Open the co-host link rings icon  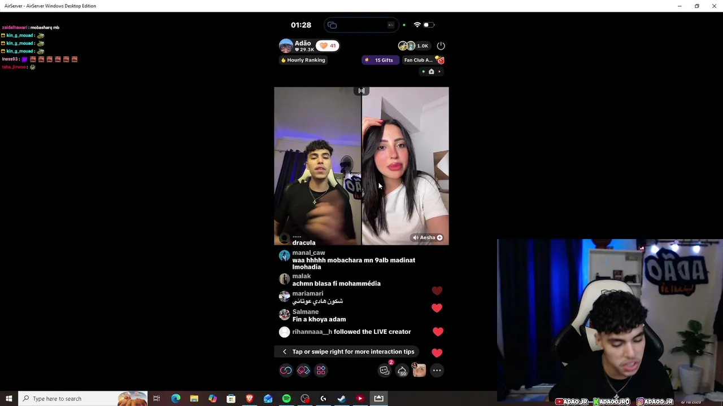[286, 370]
